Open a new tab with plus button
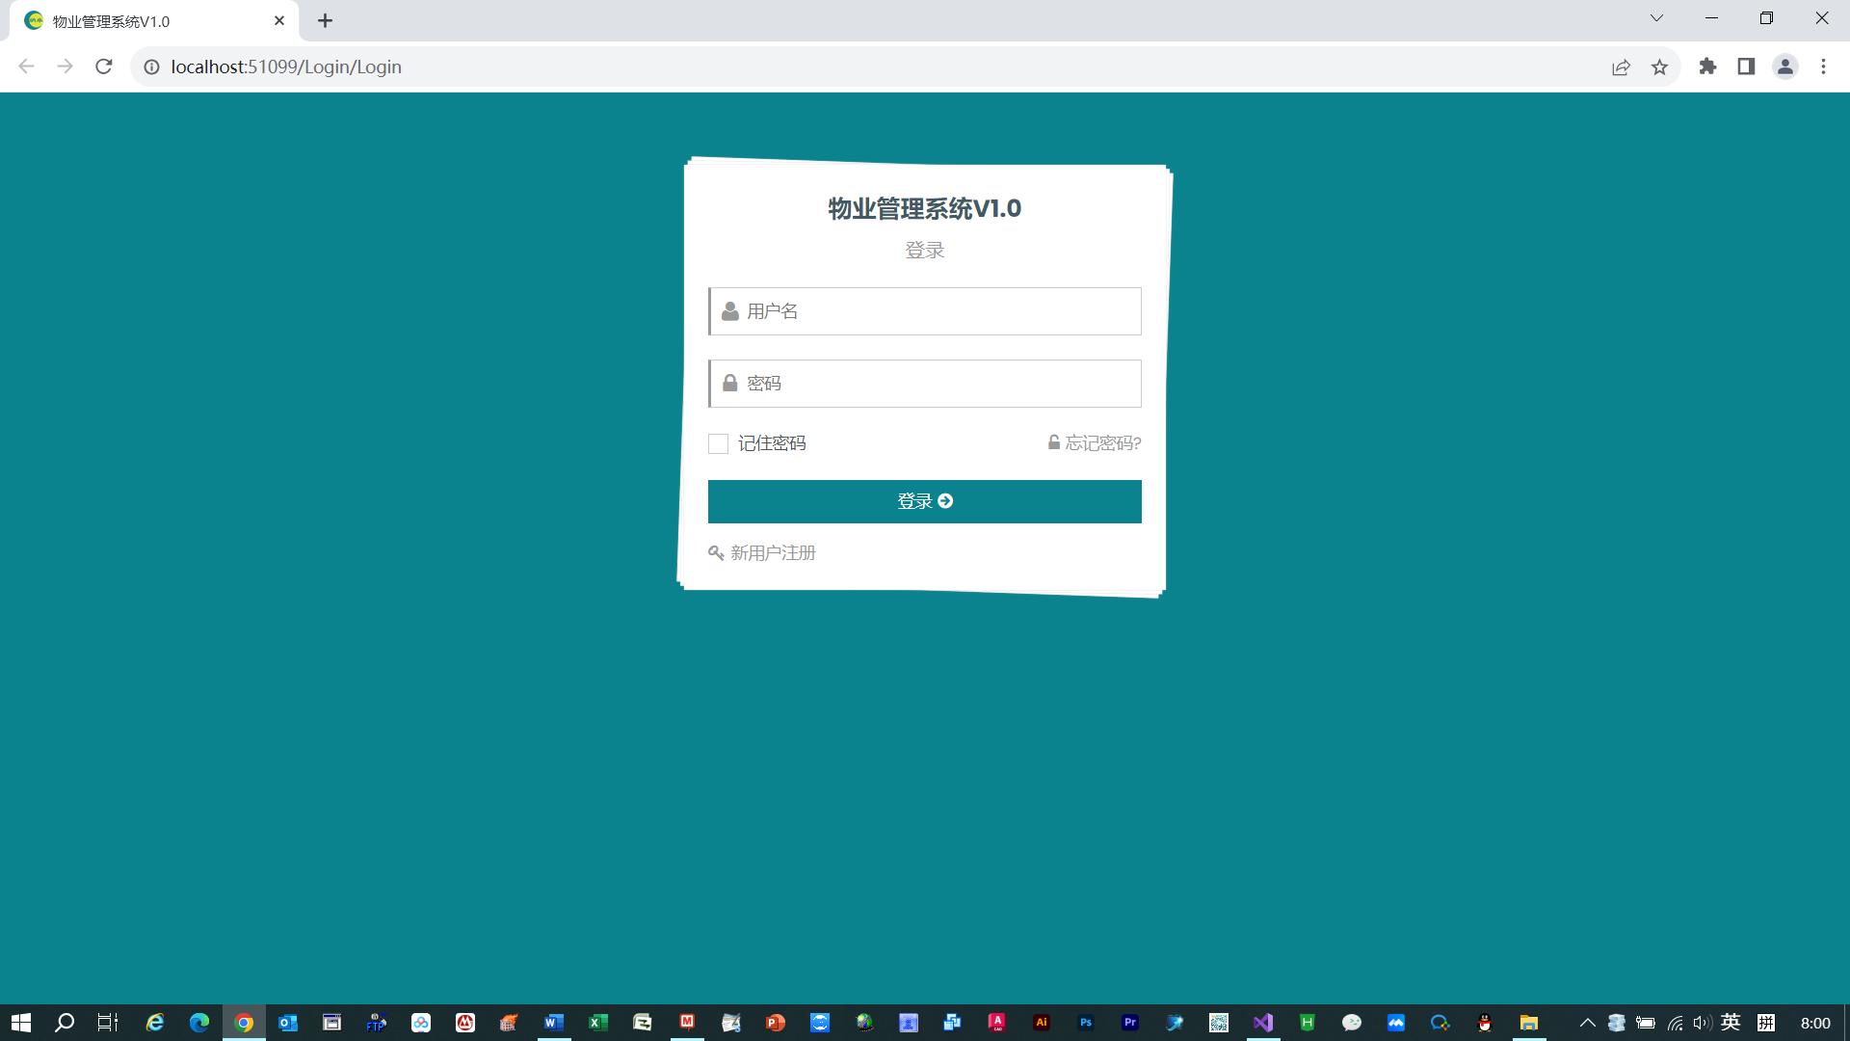Image resolution: width=1850 pixels, height=1041 pixels. [x=325, y=21]
